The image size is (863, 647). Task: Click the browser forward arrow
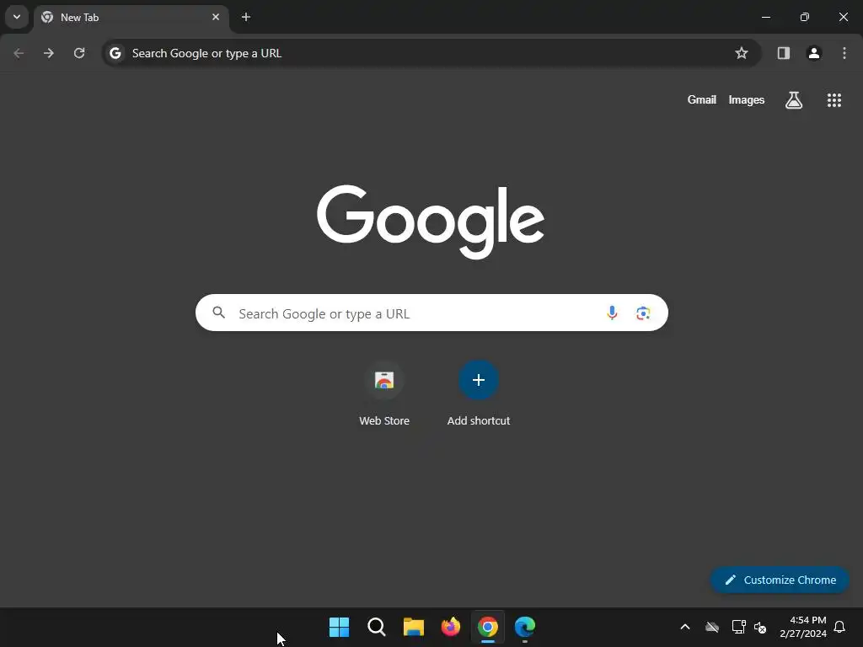click(49, 53)
